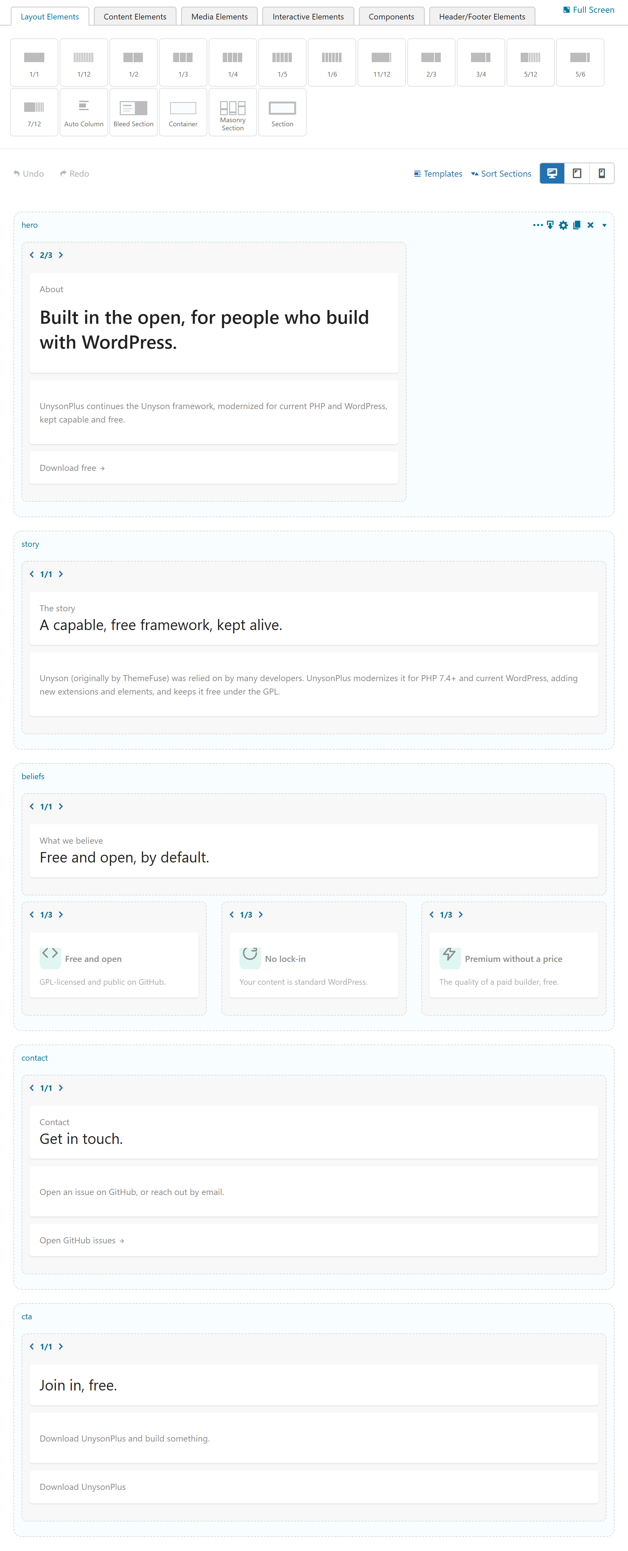Viewport: 628px width, 1551px height.
Task: Increase cta section 1/1 column width
Action: point(61,1347)
